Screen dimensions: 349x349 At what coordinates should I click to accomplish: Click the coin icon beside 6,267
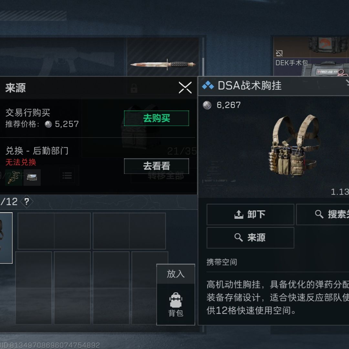[x=207, y=105]
